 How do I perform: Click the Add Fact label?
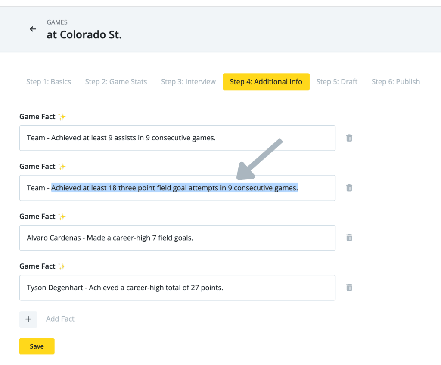(x=60, y=319)
